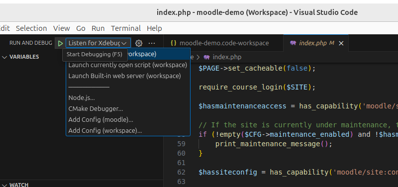Click the require_course_login($SITE) line
Image resolution: width=398 pixels, height=187 pixels.
pos(257,88)
